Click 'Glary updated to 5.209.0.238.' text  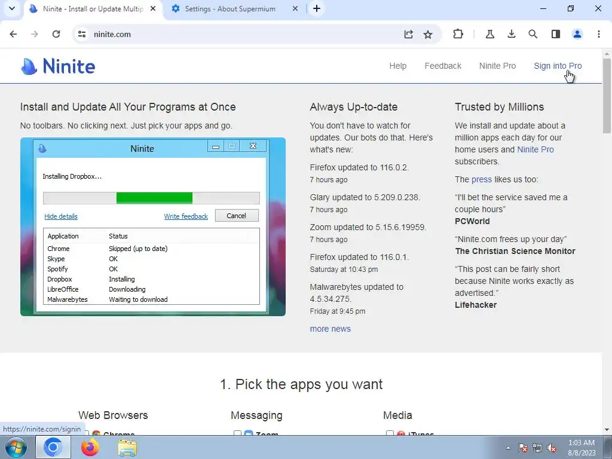pos(365,197)
